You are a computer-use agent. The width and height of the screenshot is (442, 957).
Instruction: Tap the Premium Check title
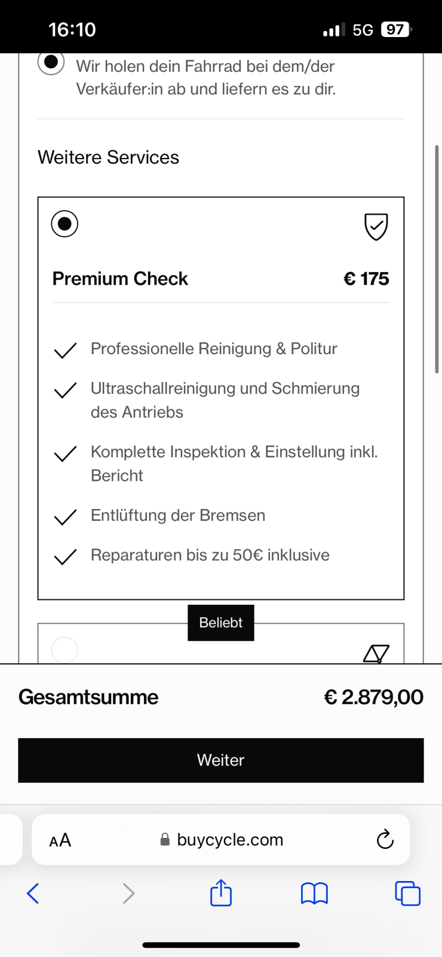tap(120, 279)
